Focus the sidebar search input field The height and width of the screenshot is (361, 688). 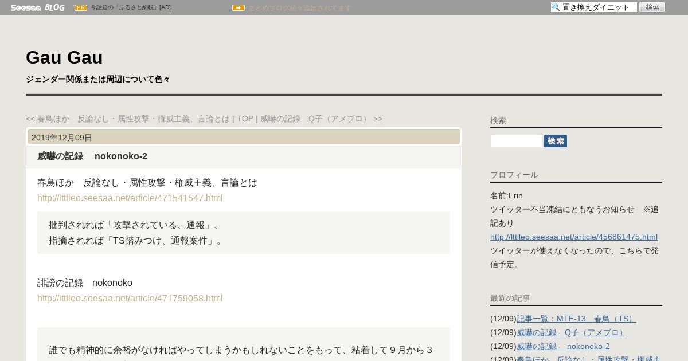click(x=516, y=141)
